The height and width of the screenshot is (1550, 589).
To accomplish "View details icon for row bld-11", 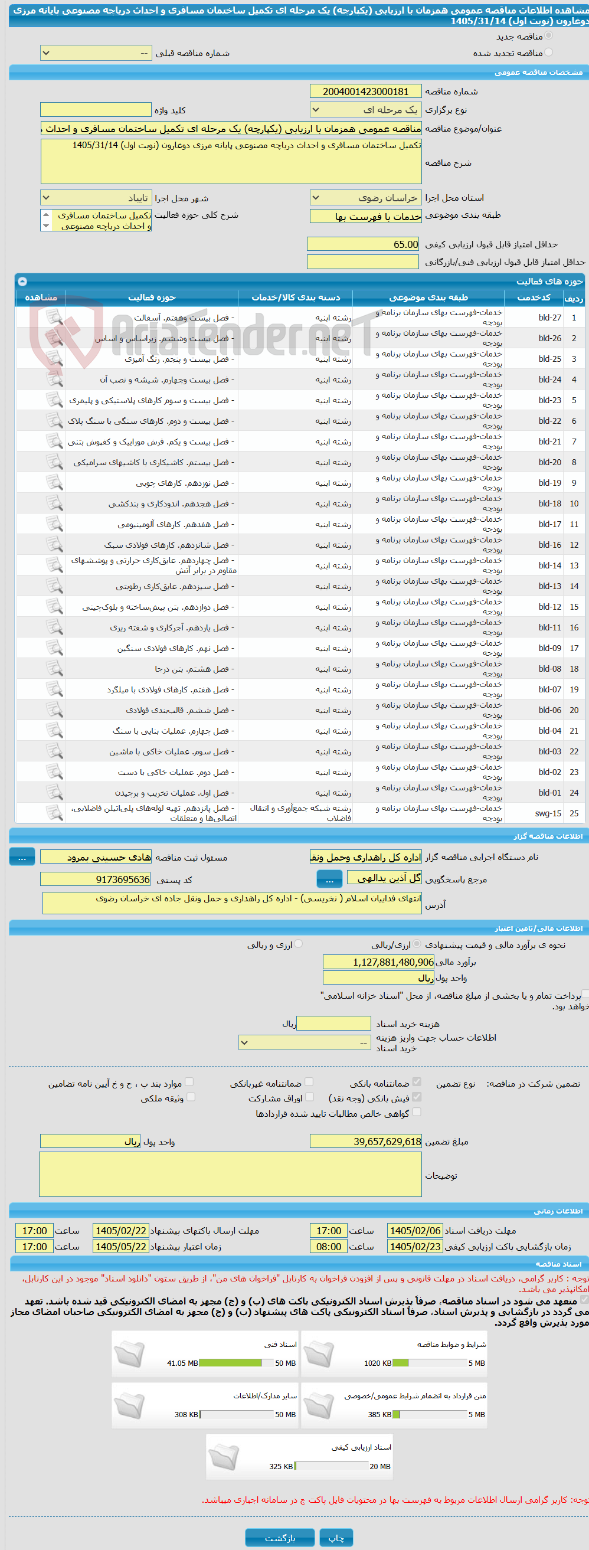I will 55,627.
